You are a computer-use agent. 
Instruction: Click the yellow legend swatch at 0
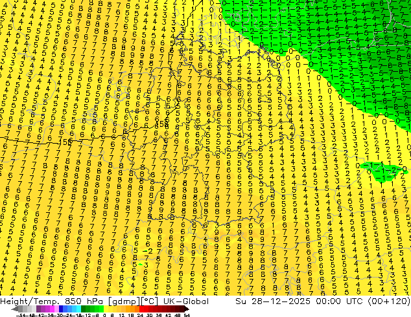[x=106, y=309]
